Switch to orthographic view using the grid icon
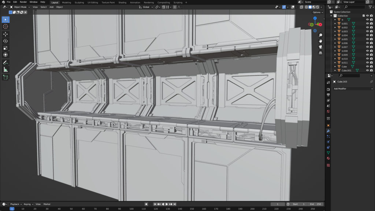The width and height of the screenshot is (375, 211). coord(320,53)
